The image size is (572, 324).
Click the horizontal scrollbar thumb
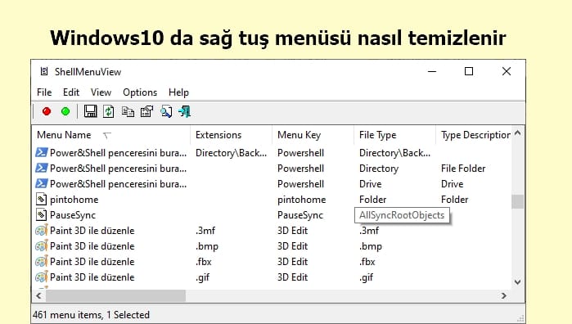(115, 295)
